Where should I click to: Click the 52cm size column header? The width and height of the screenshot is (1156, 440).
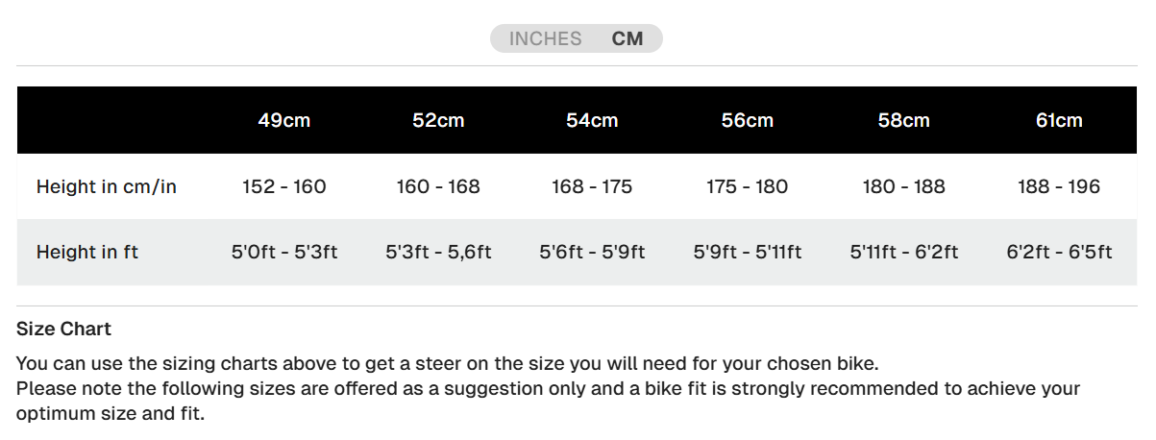point(438,120)
